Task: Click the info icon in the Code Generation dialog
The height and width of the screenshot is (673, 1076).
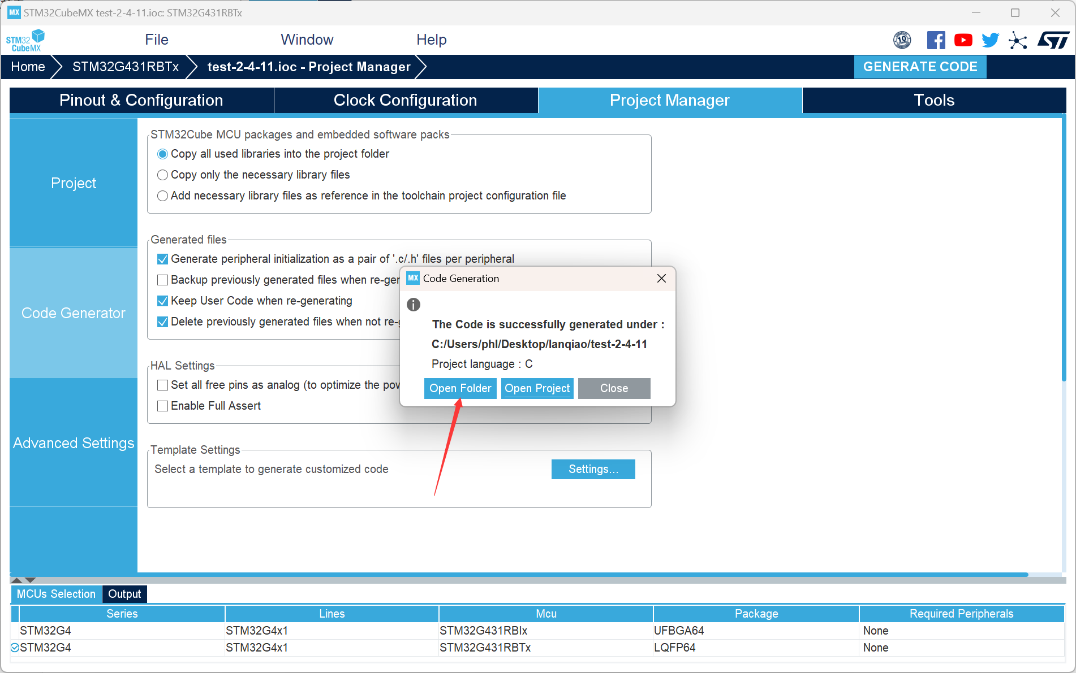Action: tap(414, 305)
